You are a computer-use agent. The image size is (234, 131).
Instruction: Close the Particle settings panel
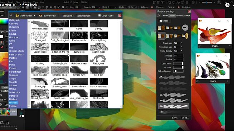pos(189,11)
